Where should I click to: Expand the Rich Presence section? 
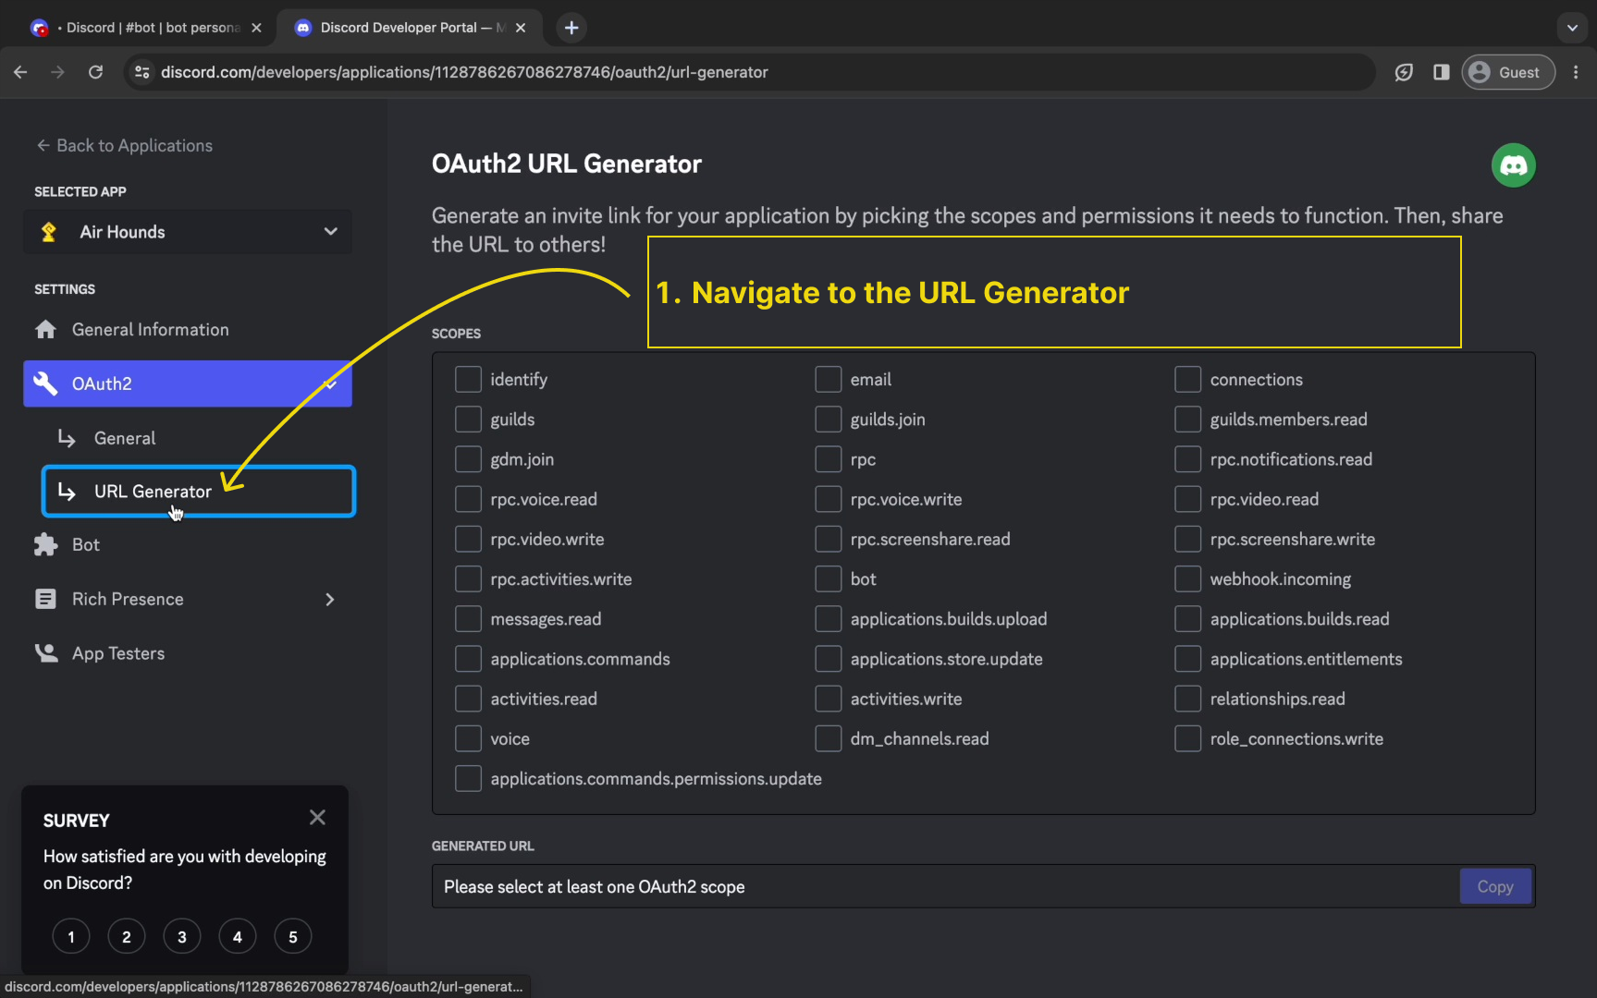(329, 600)
